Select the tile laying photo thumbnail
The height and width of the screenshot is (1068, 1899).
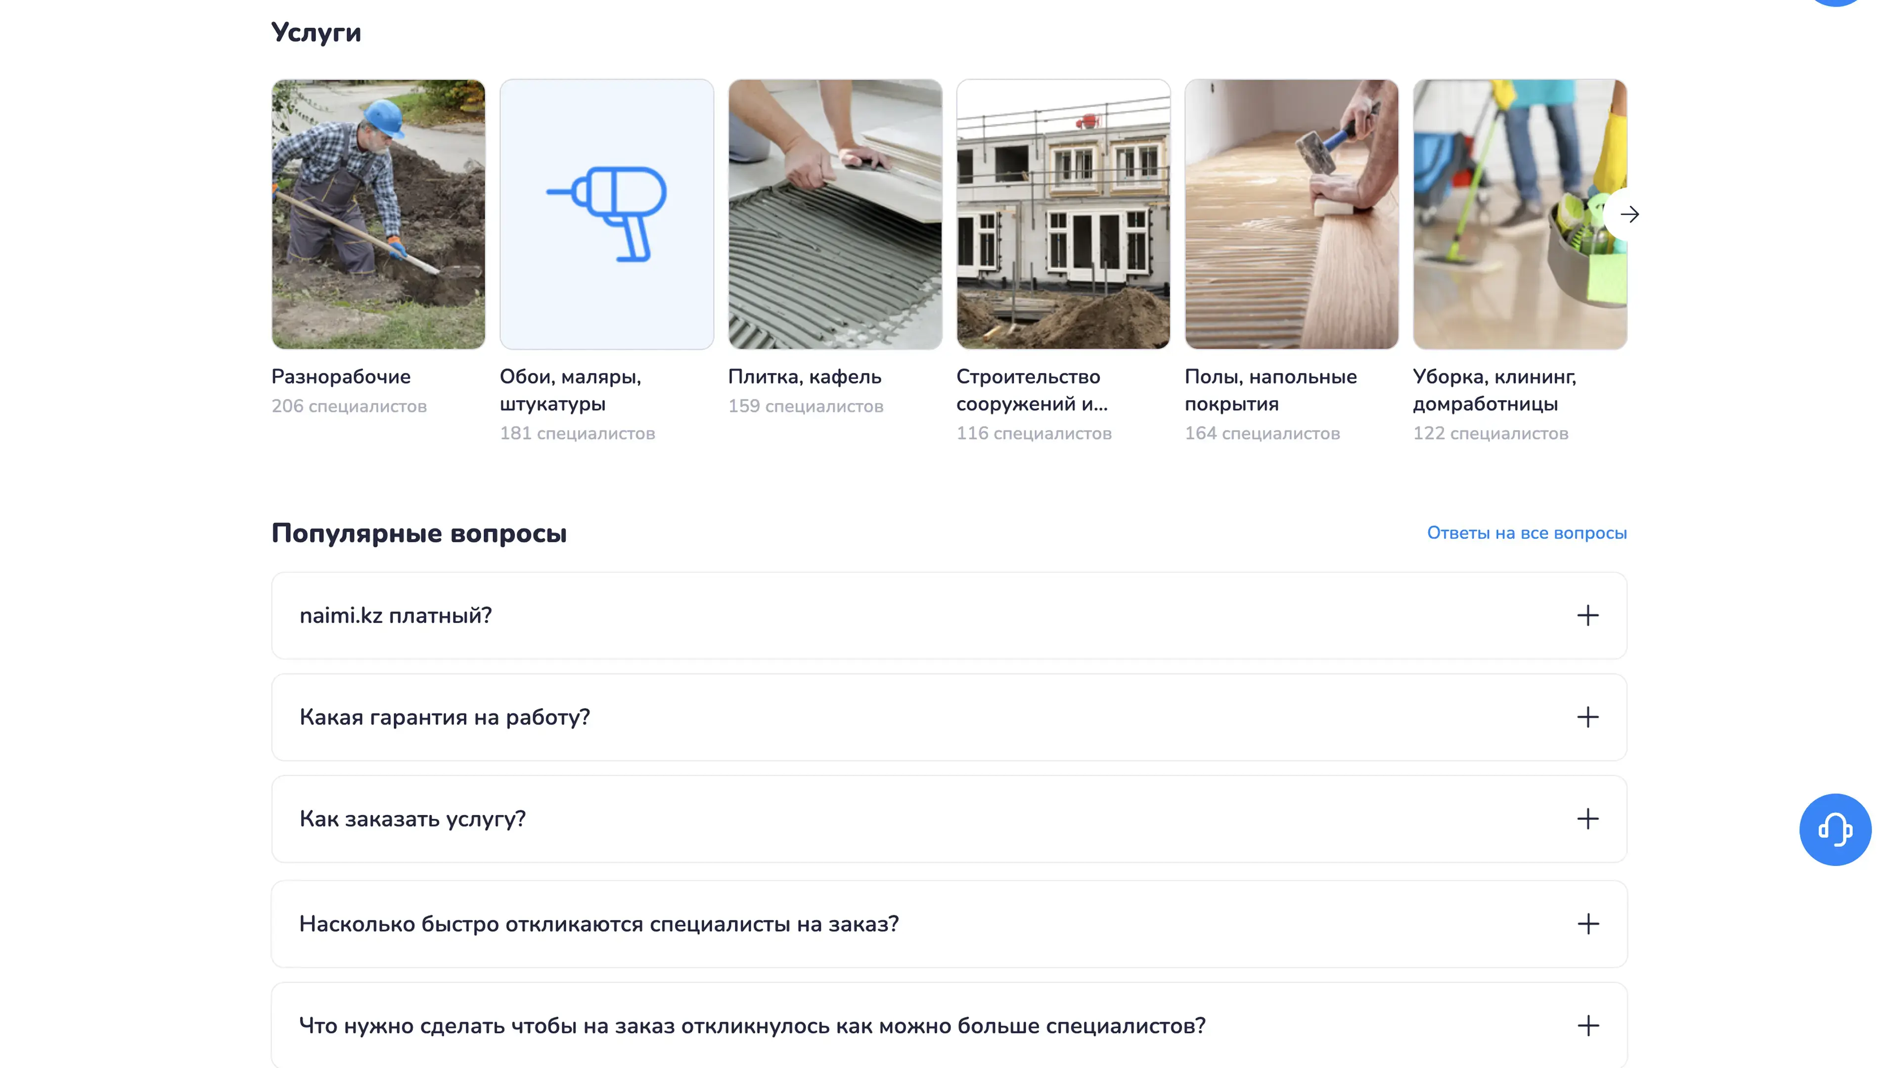pos(834,214)
